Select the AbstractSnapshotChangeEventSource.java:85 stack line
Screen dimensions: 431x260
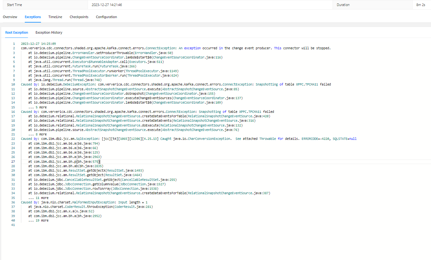click(x=134, y=89)
